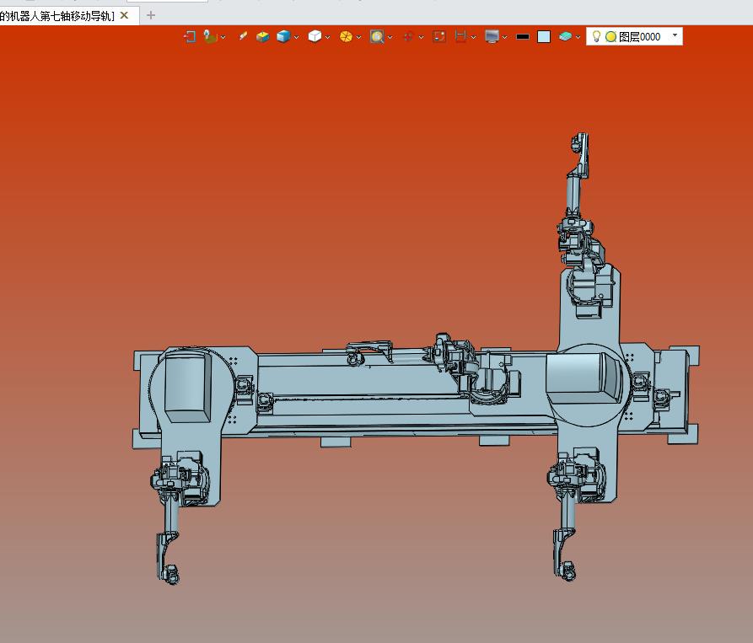
Task: Add a new tab with plus button
Action: (151, 15)
